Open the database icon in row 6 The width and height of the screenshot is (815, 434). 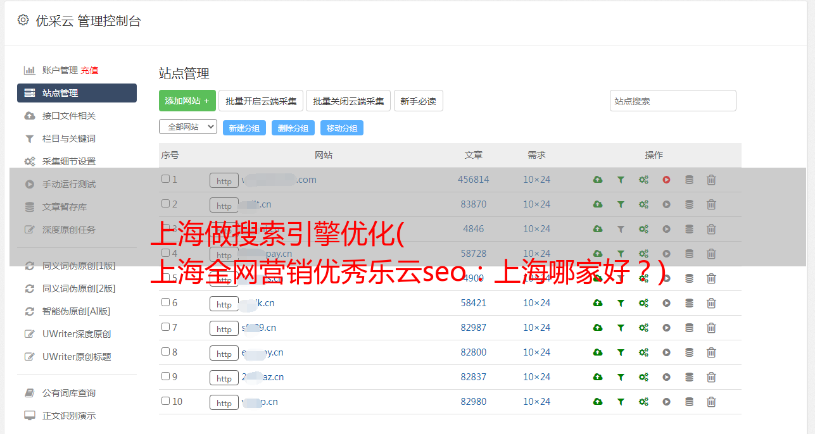click(x=689, y=303)
